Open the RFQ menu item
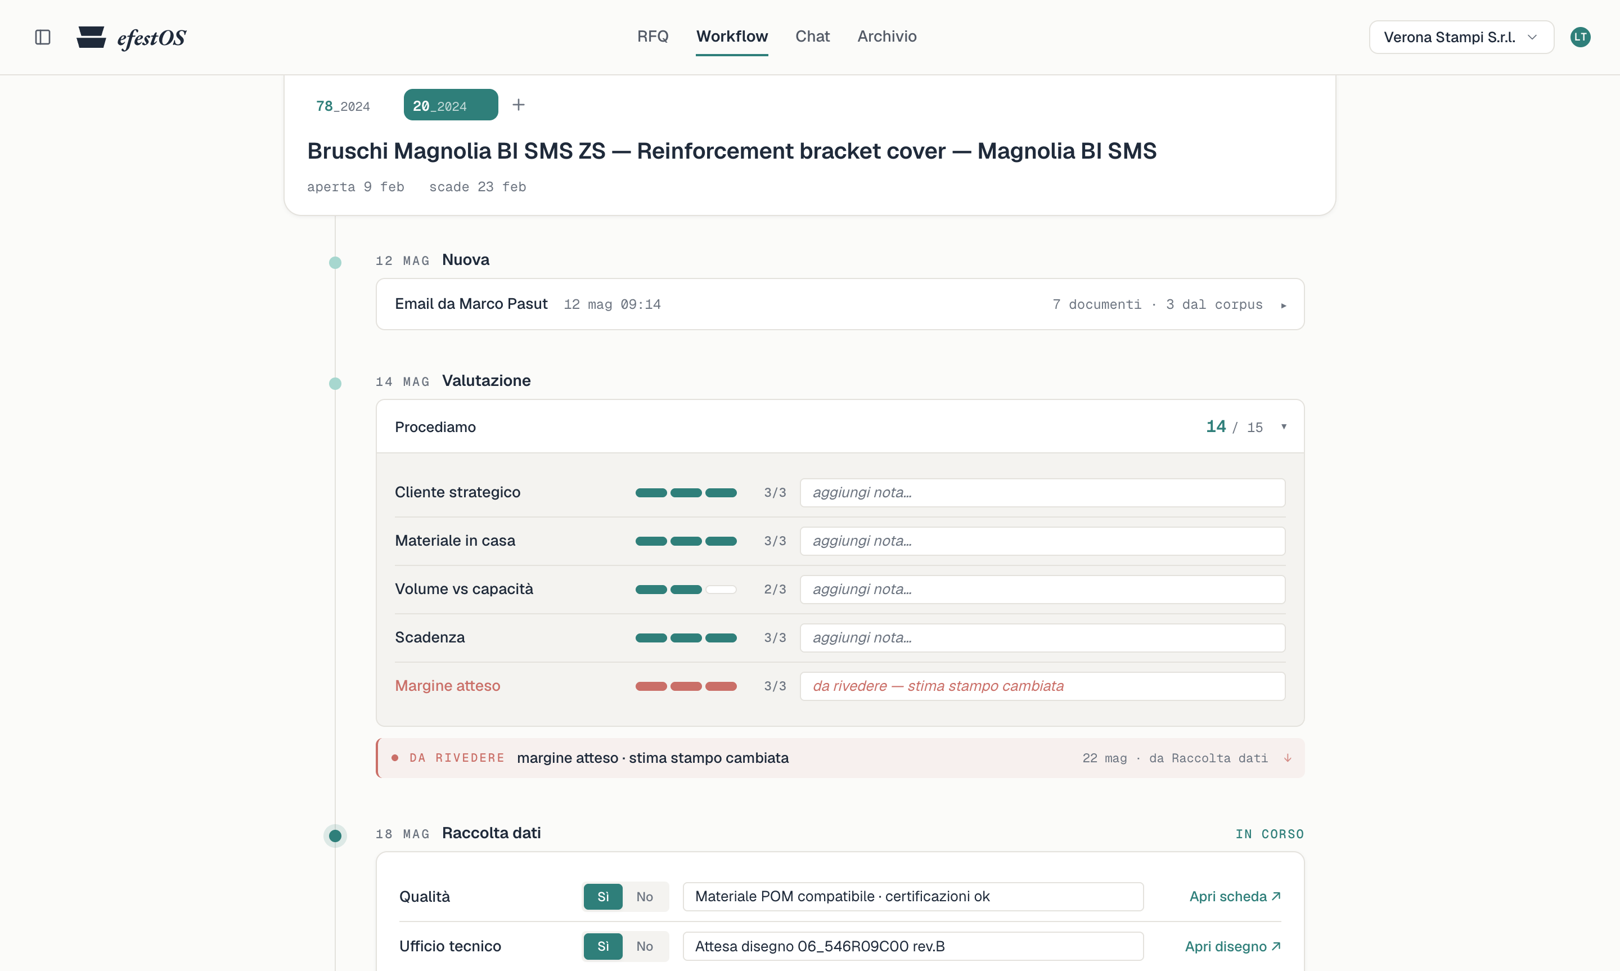The width and height of the screenshot is (1620, 971). (652, 37)
